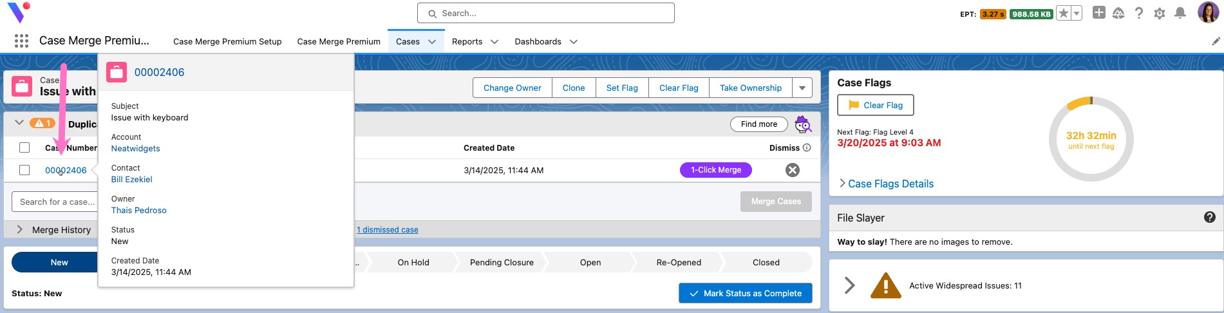The height and width of the screenshot is (313, 1224).
Task: Open File Slayer help icon
Action: pyautogui.click(x=1210, y=218)
